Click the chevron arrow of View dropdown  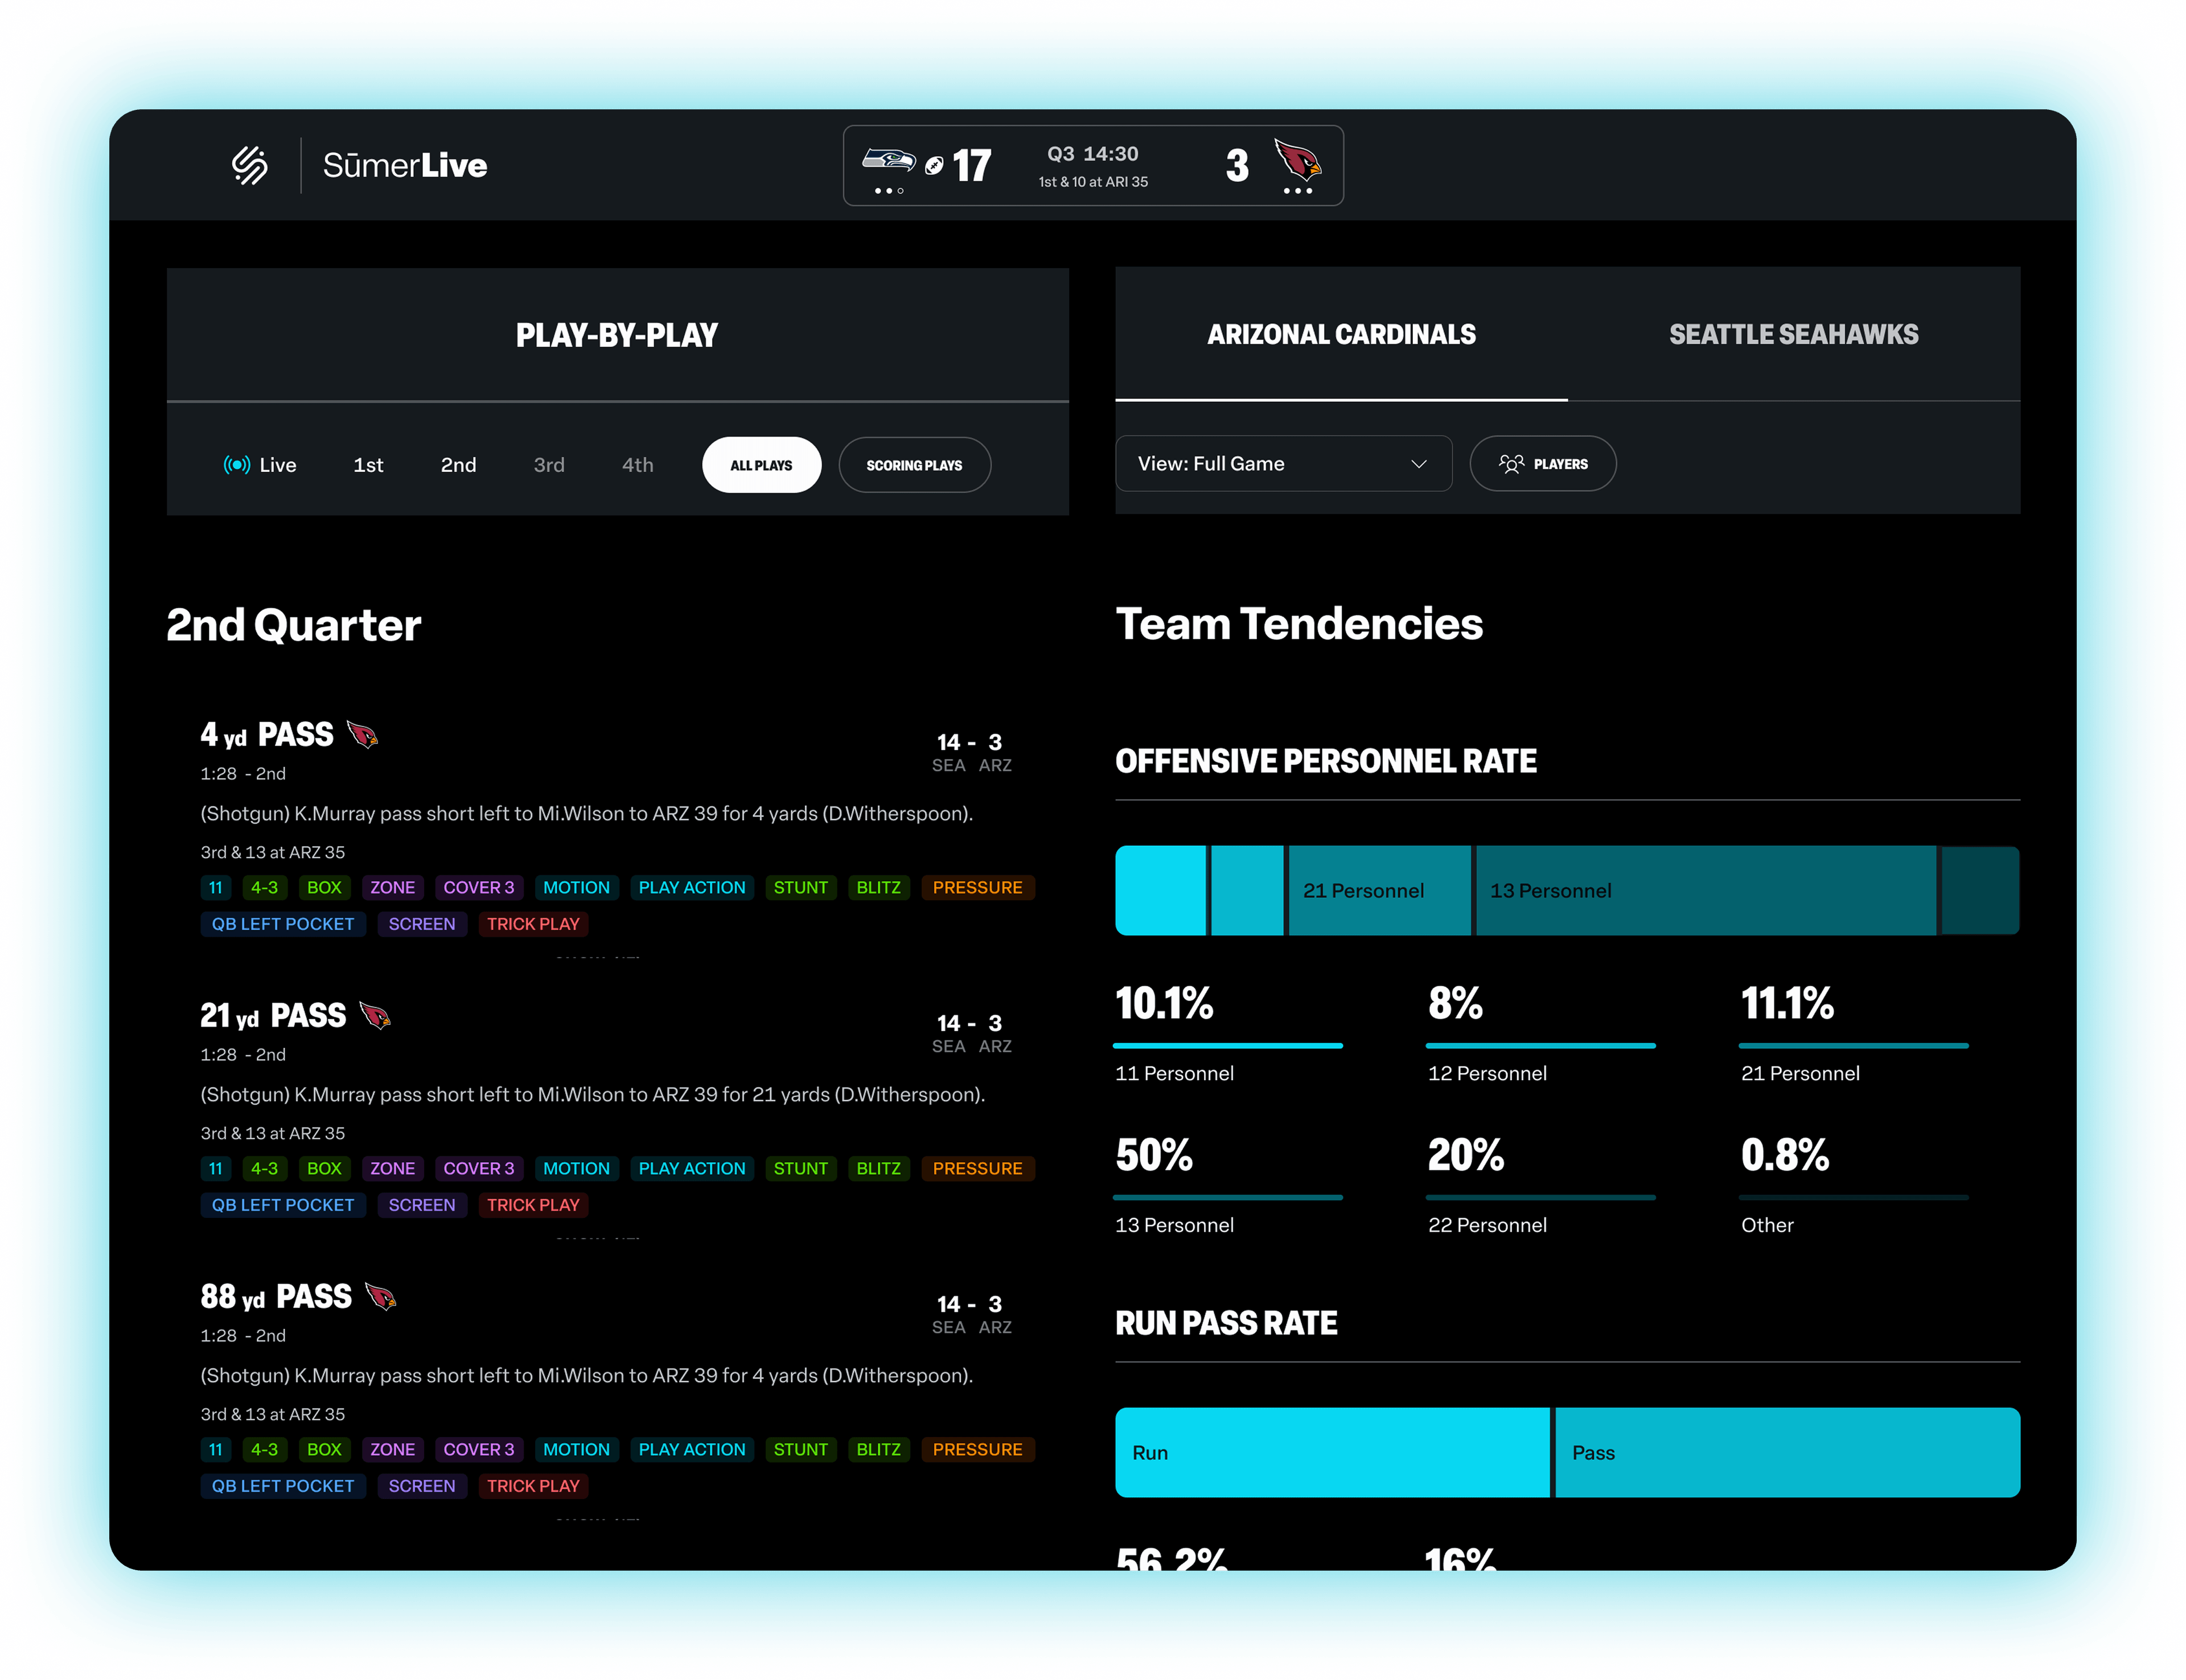point(1418,464)
